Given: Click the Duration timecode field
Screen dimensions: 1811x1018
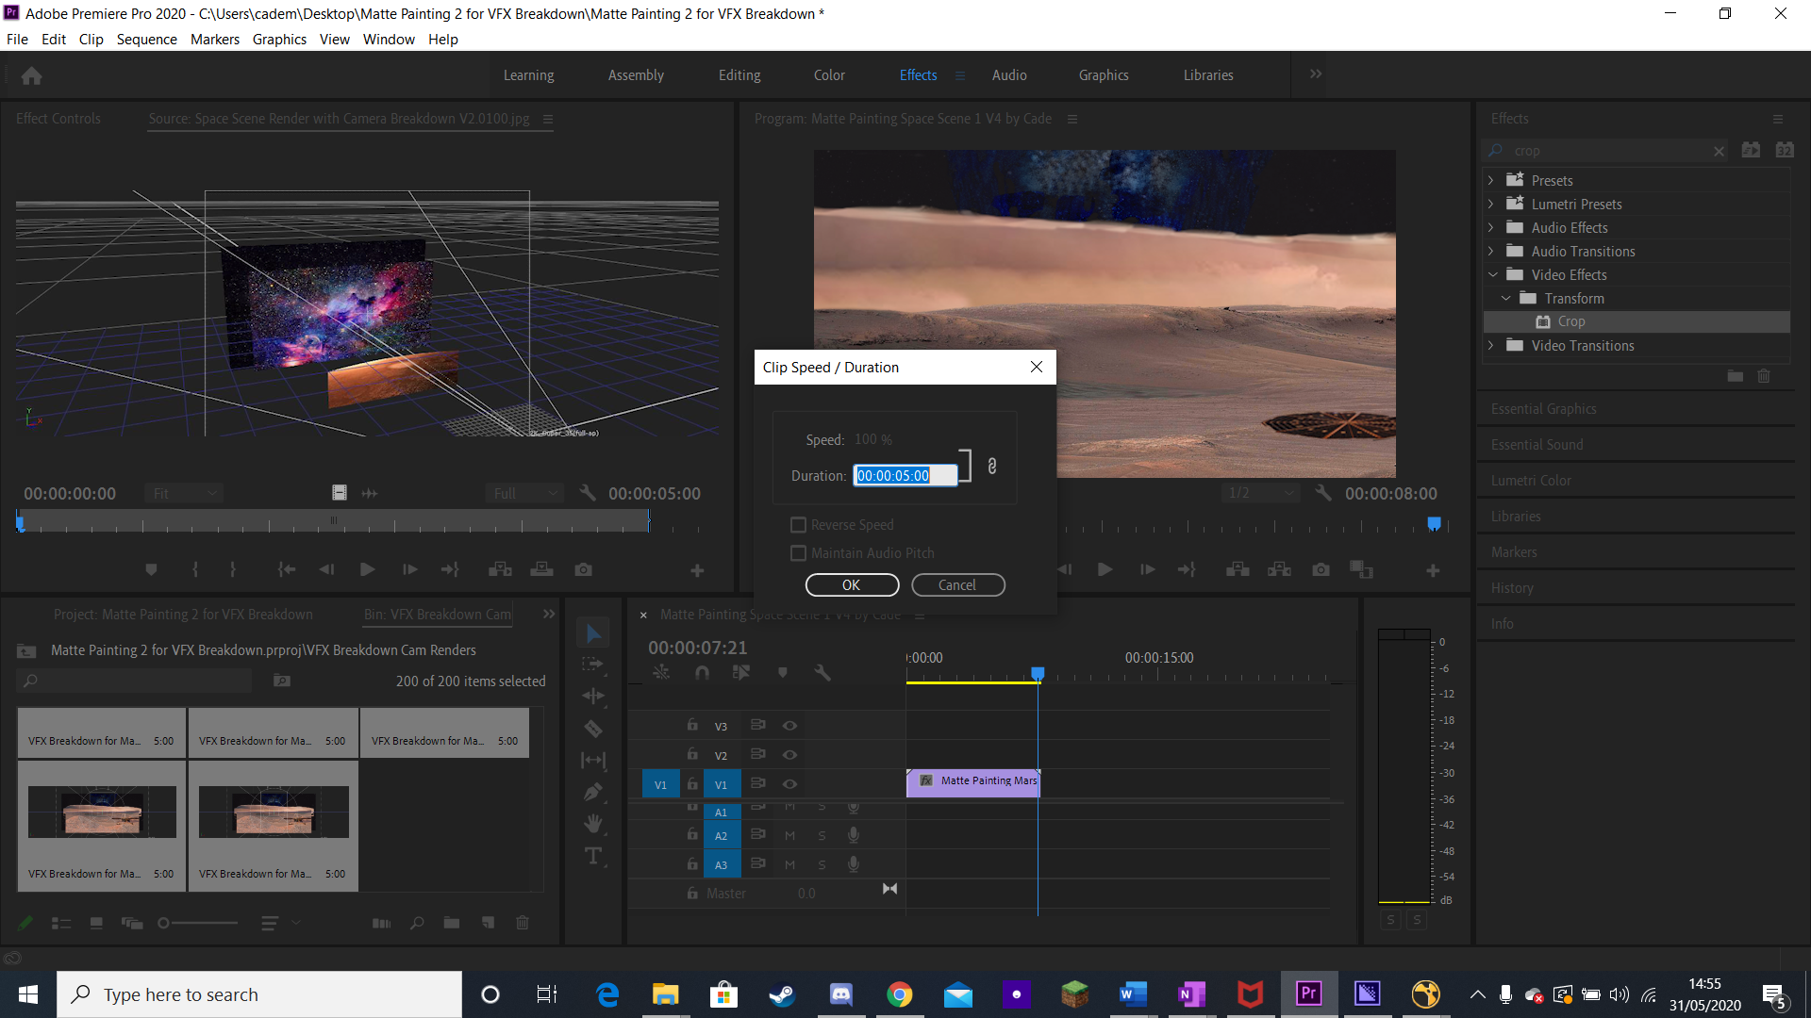Looking at the screenshot, I should (x=905, y=476).
